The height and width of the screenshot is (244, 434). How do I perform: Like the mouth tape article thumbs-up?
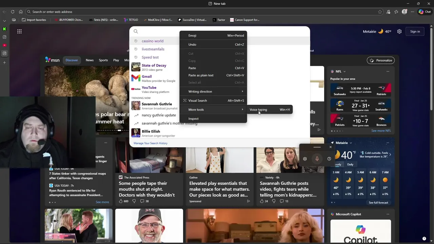coord(121,201)
